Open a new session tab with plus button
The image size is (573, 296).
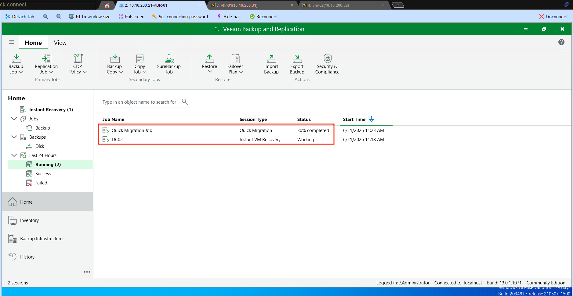tap(398, 5)
